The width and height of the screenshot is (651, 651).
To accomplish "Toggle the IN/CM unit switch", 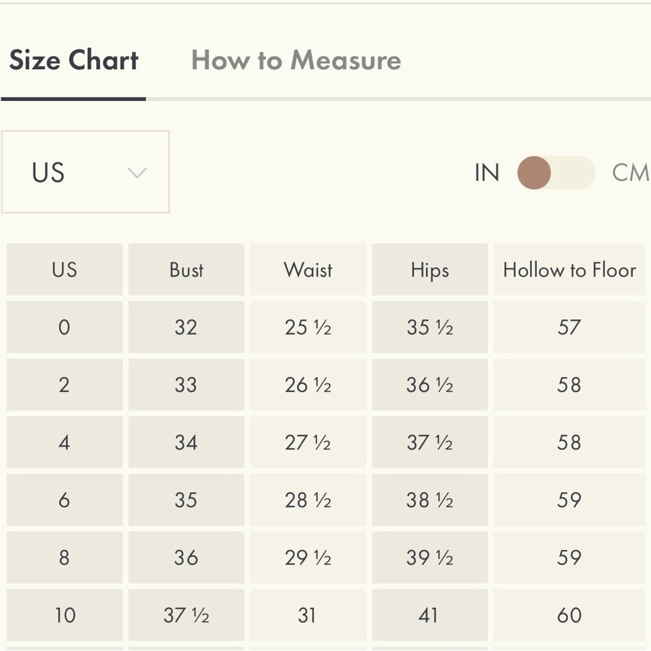I will click(x=557, y=173).
